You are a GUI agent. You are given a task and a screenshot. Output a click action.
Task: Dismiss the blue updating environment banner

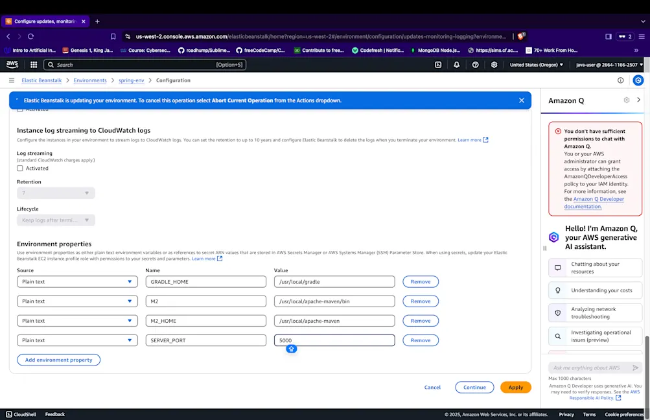(522, 100)
